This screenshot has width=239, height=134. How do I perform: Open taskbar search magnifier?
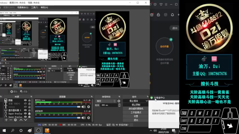[13, 130]
